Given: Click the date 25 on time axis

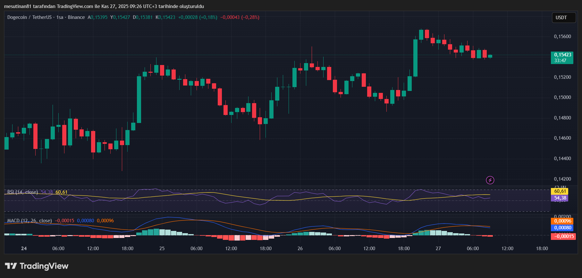Looking at the screenshot, I should (162, 249).
